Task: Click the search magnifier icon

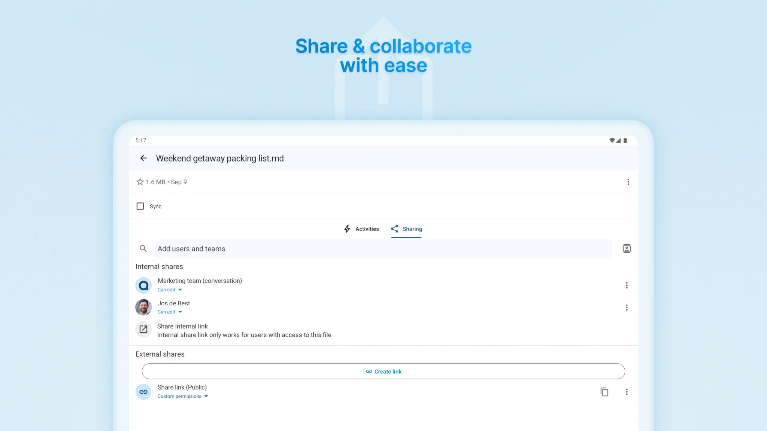Action: coord(143,248)
